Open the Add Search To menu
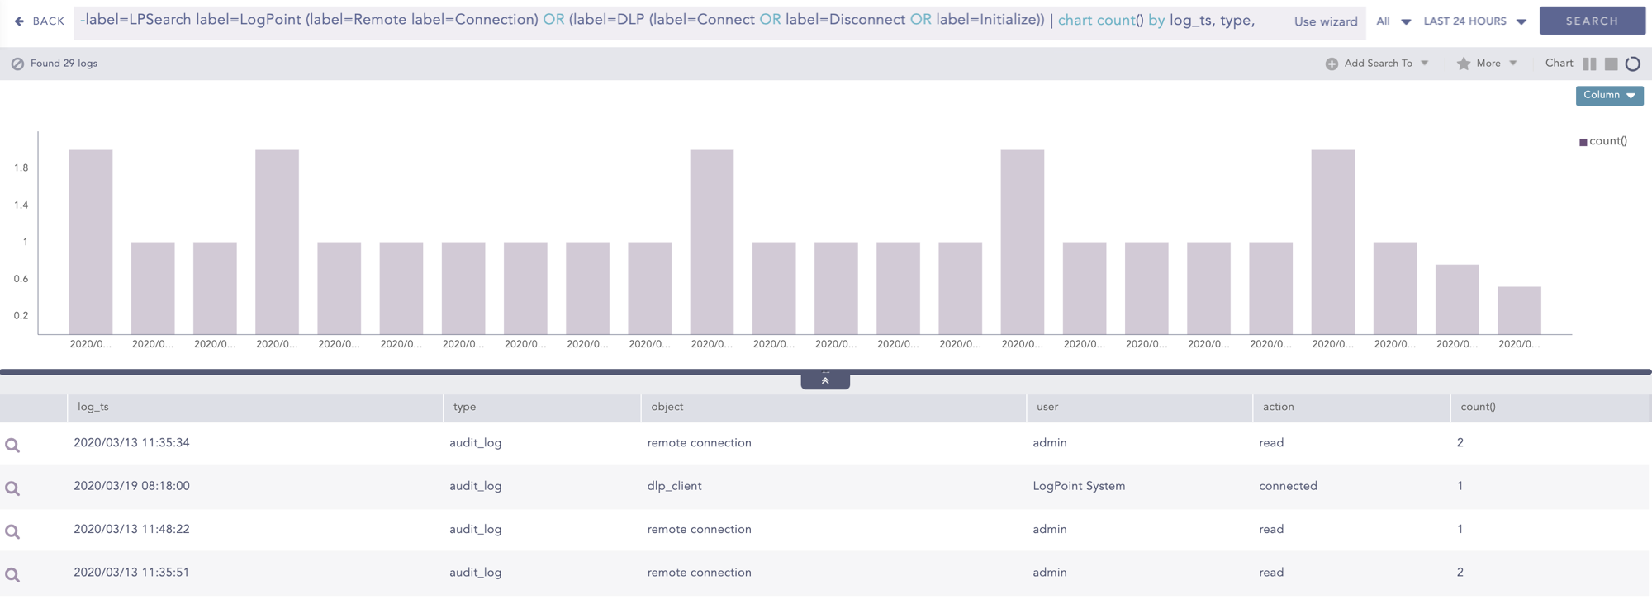The image size is (1652, 599). [x=1384, y=64]
